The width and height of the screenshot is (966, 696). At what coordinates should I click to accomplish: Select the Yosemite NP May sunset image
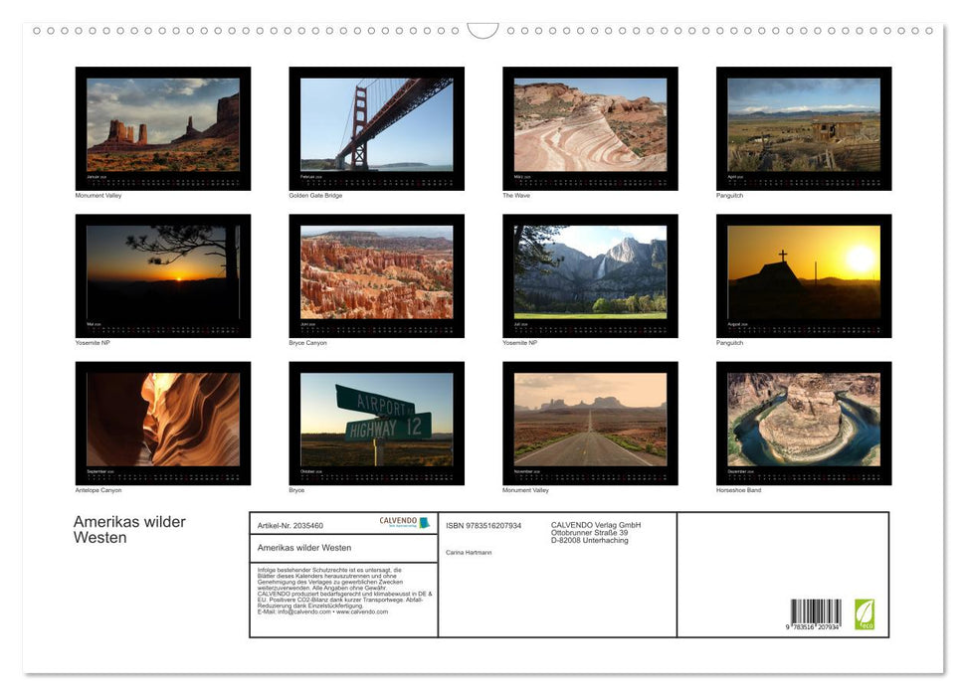coord(163,273)
